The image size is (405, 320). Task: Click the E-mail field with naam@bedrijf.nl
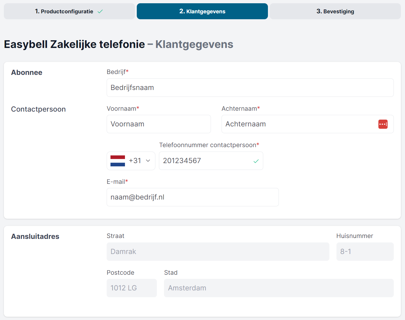192,197
